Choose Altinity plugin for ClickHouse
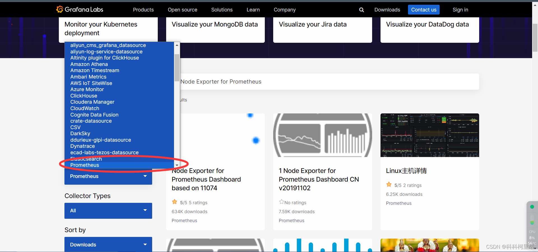This screenshot has height=252, width=538. click(x=119, y=58)
